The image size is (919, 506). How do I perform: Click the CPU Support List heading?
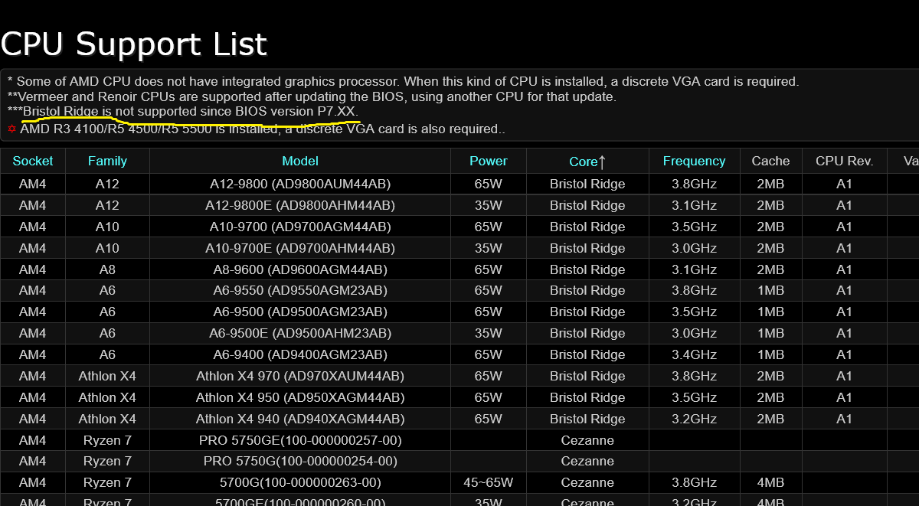click(133, 44)
